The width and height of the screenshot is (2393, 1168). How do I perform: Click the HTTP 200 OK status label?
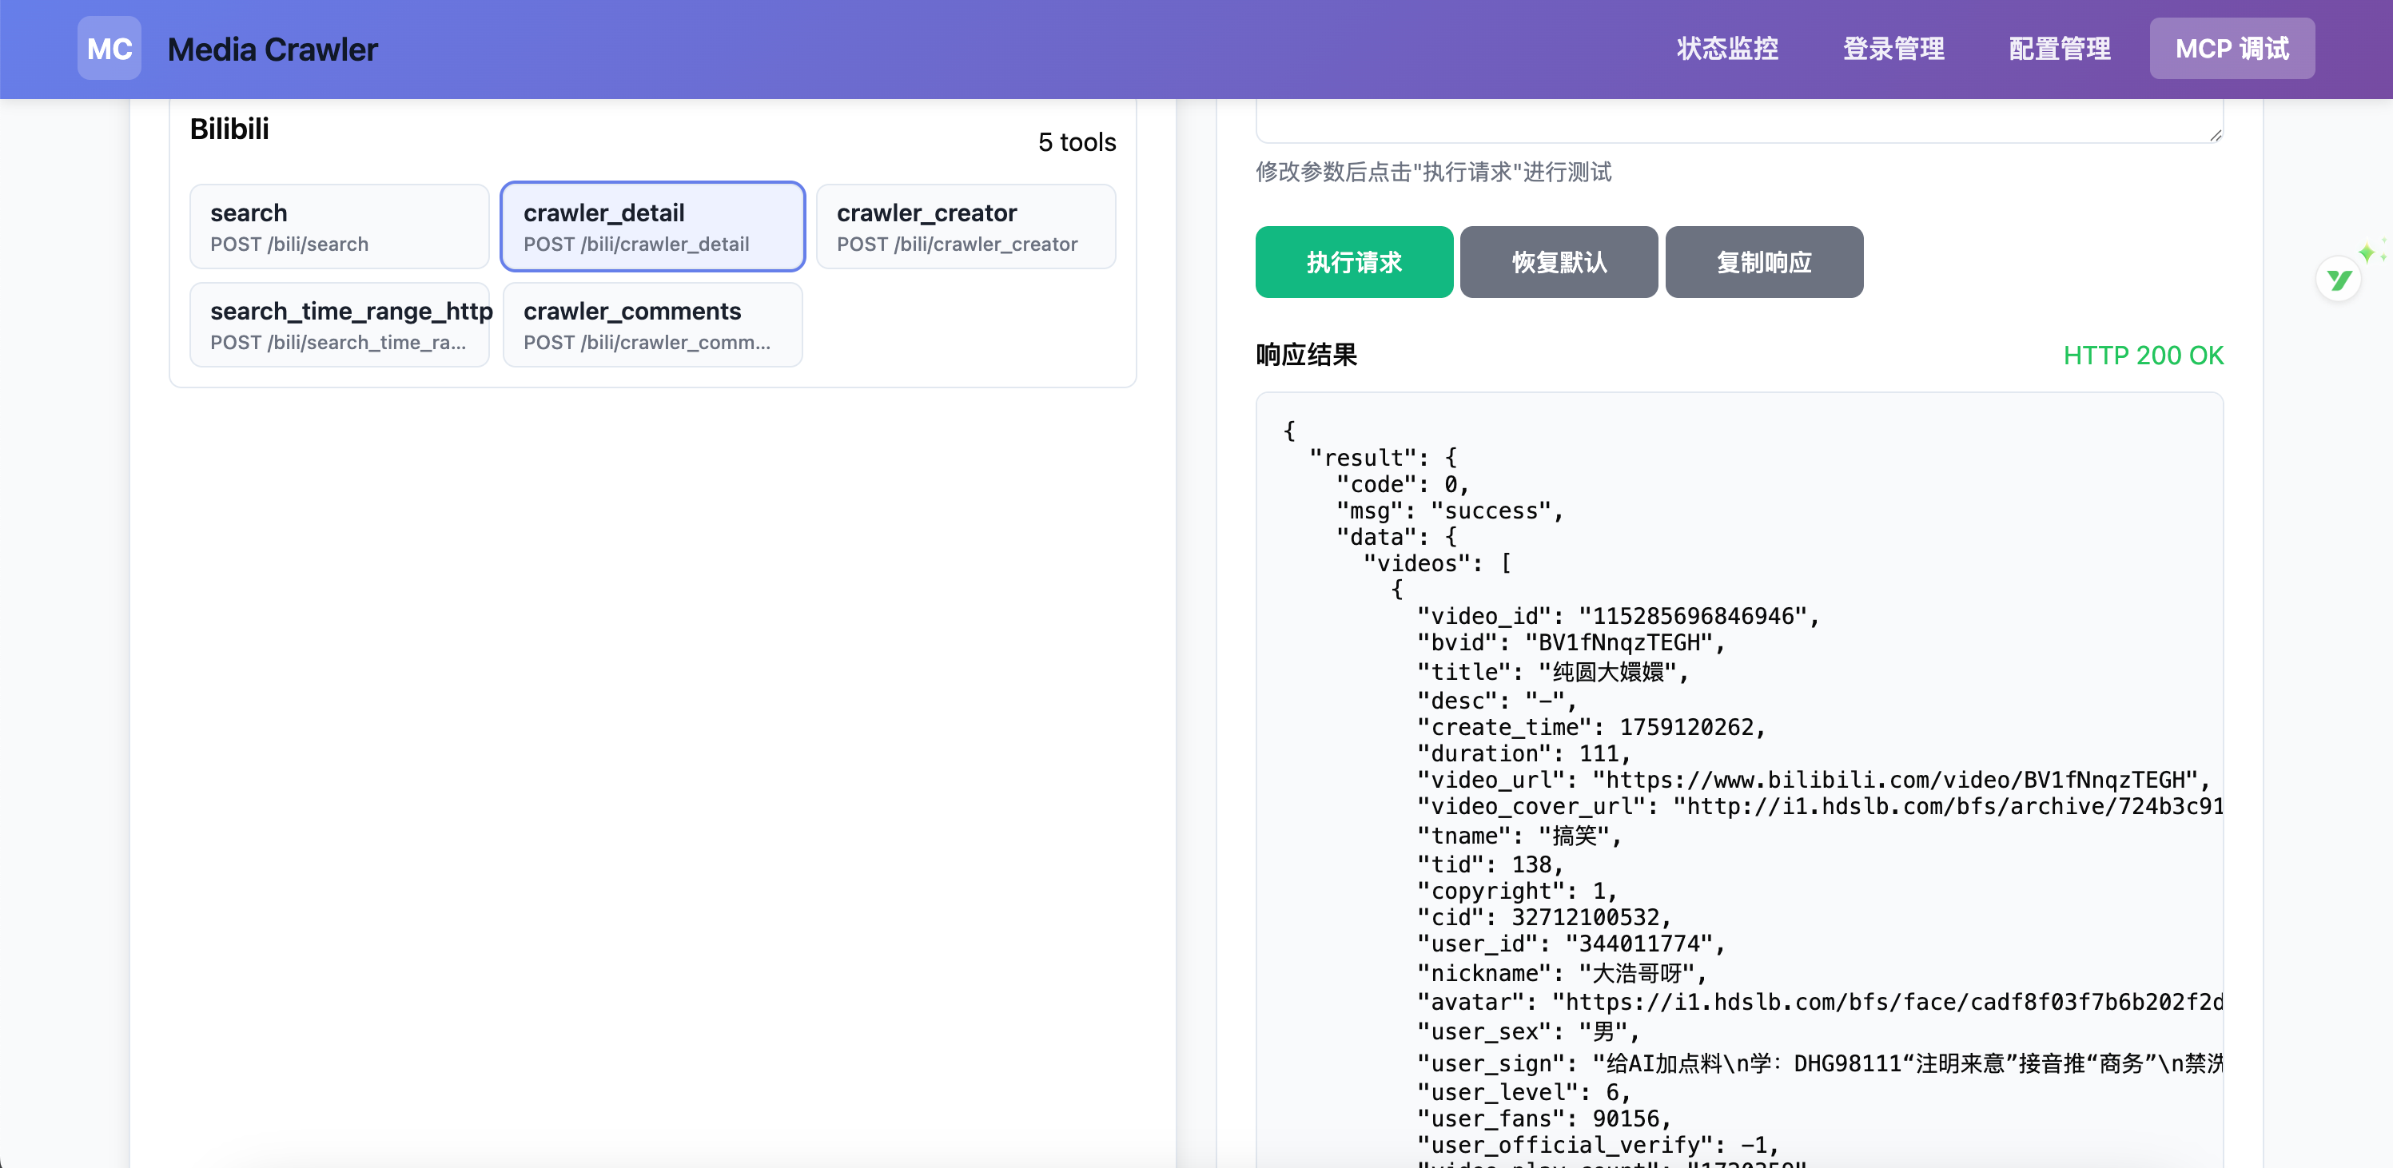click(2142, 356)
